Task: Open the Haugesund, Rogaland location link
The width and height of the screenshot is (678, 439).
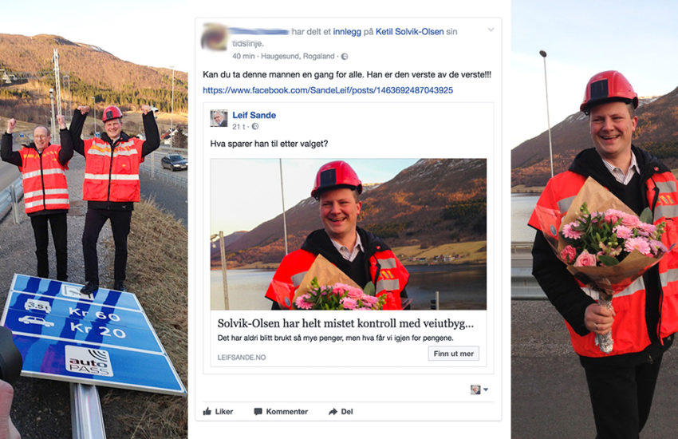Action: coord(298,56)
